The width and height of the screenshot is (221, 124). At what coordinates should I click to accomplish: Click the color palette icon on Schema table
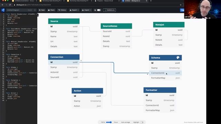(178, 58)
